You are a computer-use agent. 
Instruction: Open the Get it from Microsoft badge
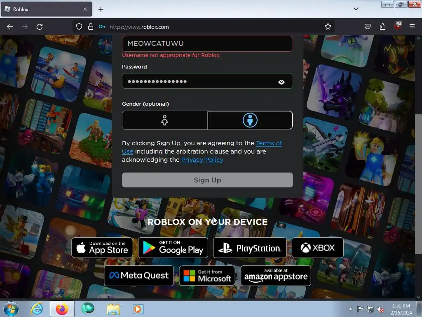[x=207, y=276]
